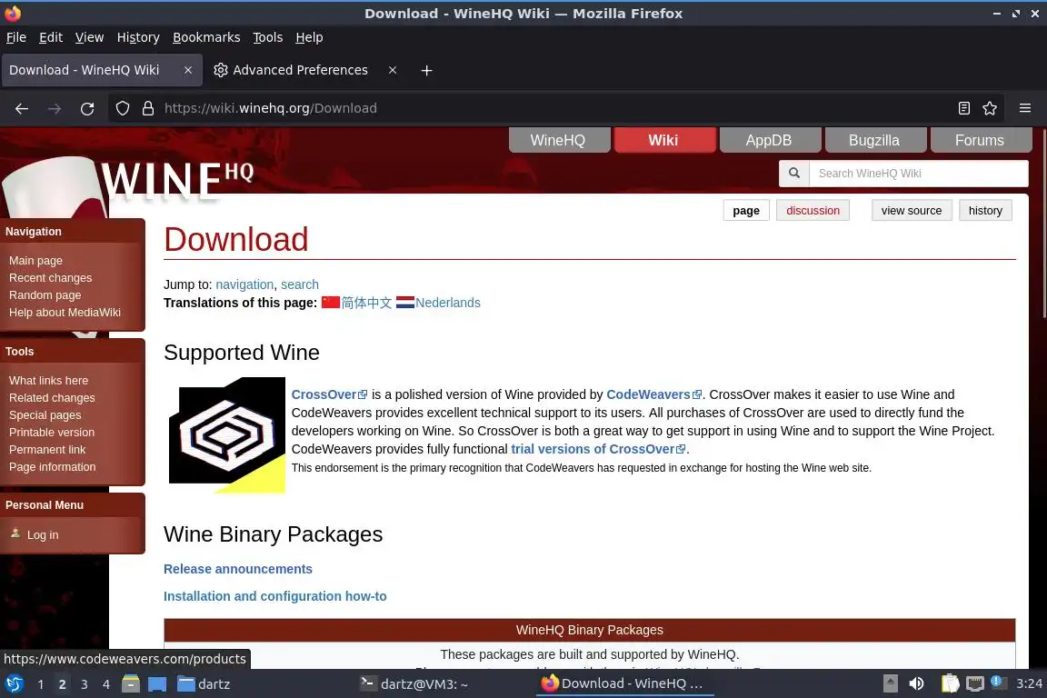Bookmark this page with the star icon
The height and width of the screenshot is (698, 1047).
pyautogui.click(x=990, y=108)
